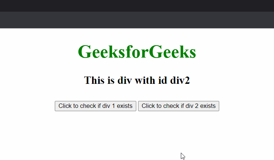Viewport: 274px width, 160px height.
Task: Click the dark title bar strip at the top
Action: point(137,6)
